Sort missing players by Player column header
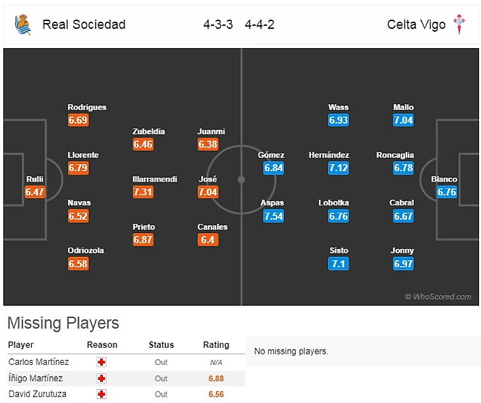Screen dimensions: 481x403 [x=20, y=345]
